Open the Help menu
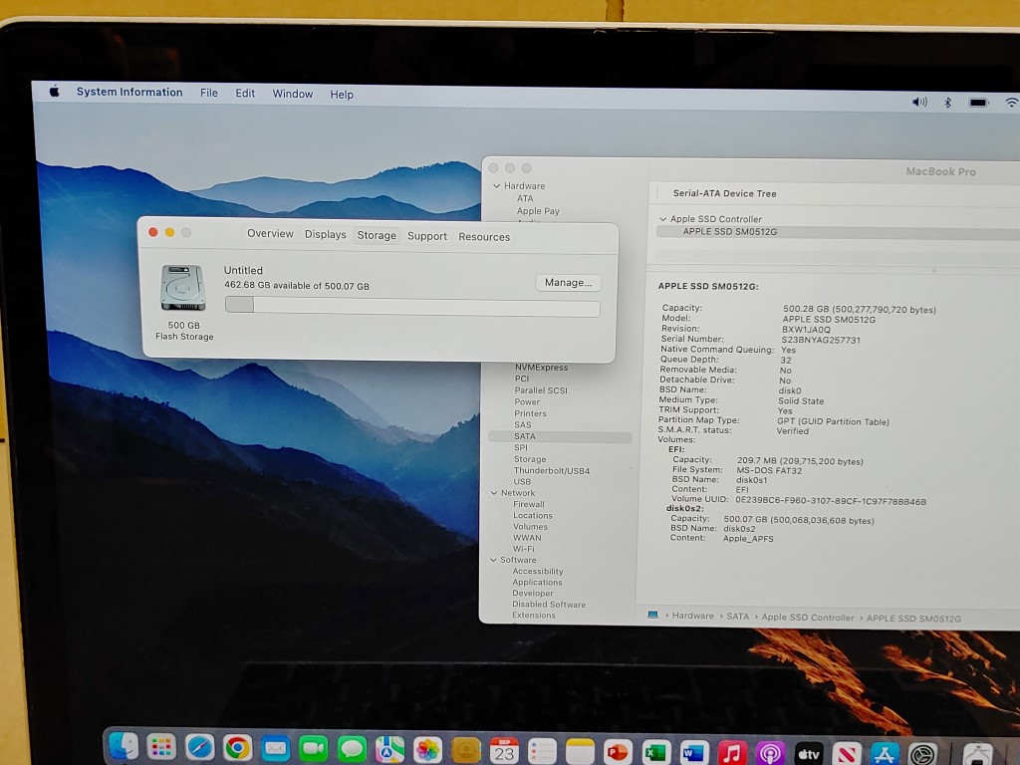 (x=342, y=95)
